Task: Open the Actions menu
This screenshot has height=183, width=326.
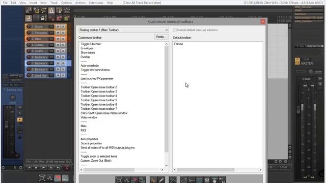Action: pos(80,3)
